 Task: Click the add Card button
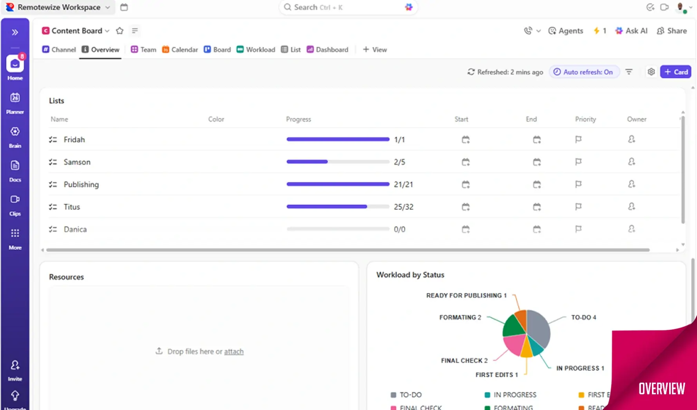click(x=675, y=72)
